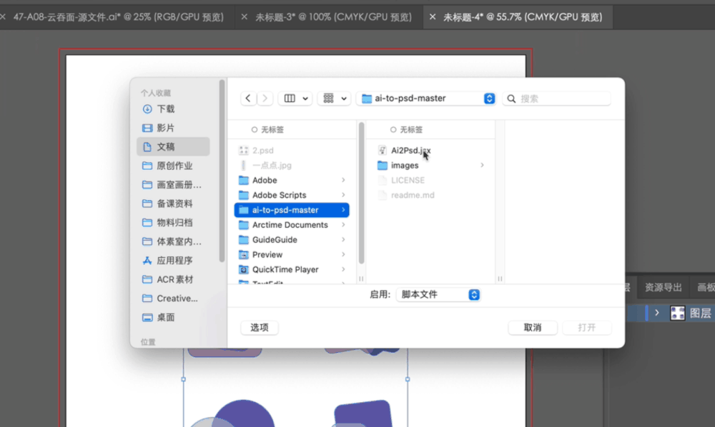Go back with the back arrow
The width and height of the screenshot is (715, 427).
pyautogui.click(x=248, y=99)
